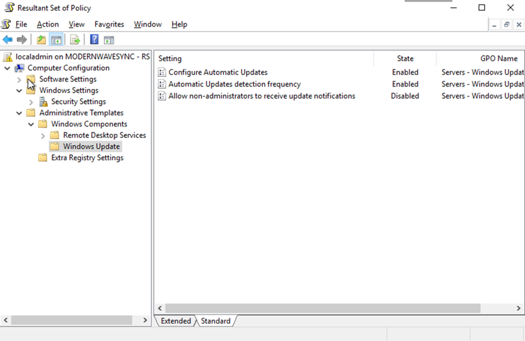This screenshot has height=341, width=525.
Task: Open the File menu
Action: click(x=21, y=24)
